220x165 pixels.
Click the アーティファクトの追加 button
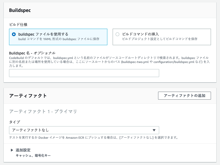point(185,96)
